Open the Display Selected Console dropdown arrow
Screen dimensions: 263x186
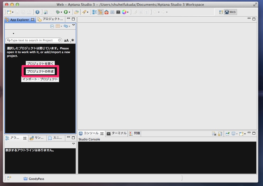tap(237, 134)
